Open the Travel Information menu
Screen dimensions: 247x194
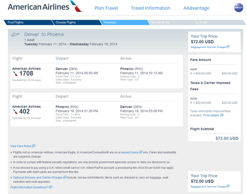coord(151,8)
